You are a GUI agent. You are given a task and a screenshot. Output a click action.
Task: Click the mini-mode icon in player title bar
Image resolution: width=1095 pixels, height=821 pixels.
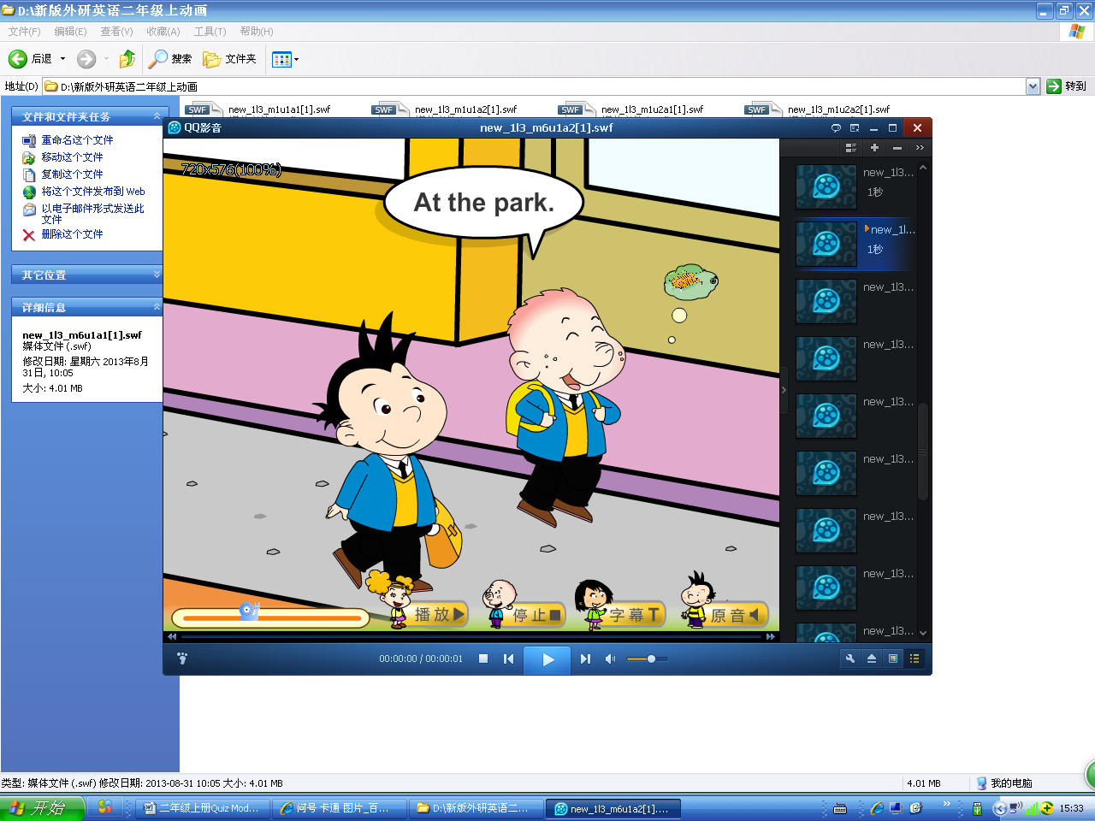[855, 128]
